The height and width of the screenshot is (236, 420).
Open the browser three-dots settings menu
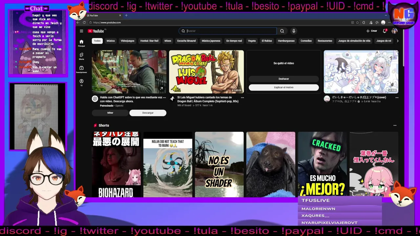click(389, 22)
